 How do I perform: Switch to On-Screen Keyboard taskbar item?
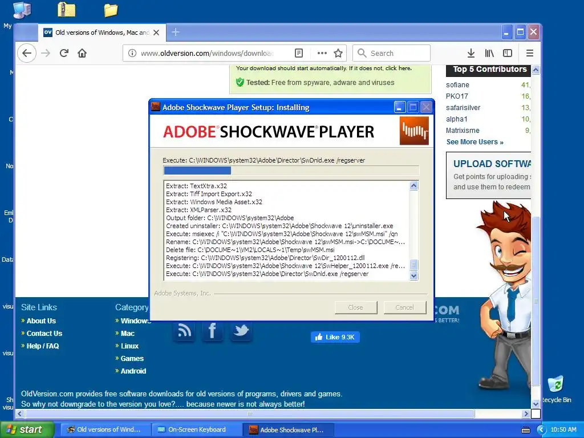197,429
